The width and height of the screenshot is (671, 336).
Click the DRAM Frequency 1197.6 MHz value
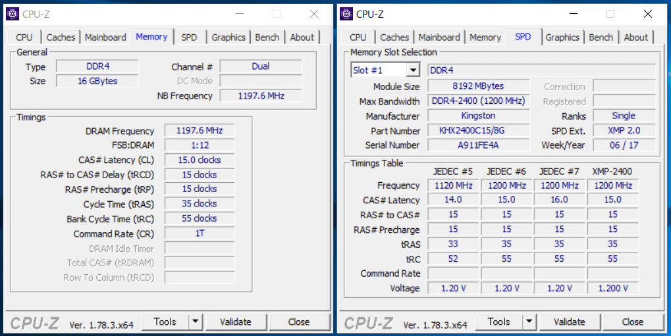(200, 130)
